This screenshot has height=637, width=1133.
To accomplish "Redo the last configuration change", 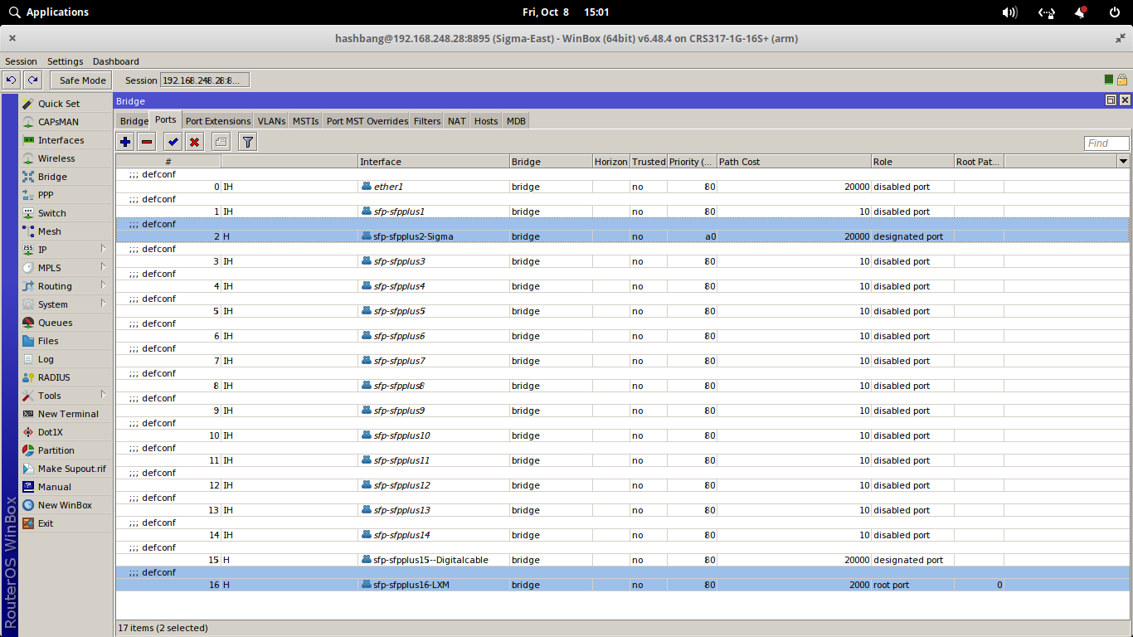I will coord(32,80).
